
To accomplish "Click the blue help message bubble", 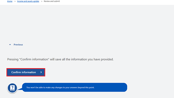I will 75,87.
